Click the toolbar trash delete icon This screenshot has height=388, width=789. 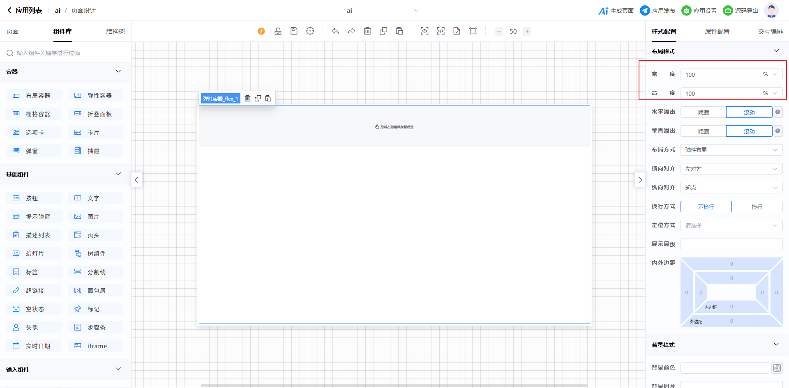click(x=367, y=31)
